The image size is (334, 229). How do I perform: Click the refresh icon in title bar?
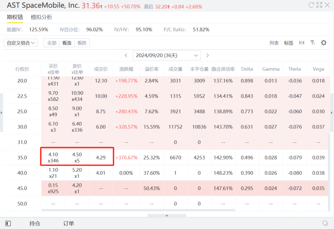311,5
